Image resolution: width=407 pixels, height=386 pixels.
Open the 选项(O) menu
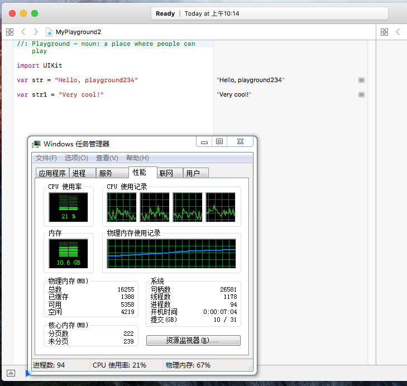click(76, 158)
